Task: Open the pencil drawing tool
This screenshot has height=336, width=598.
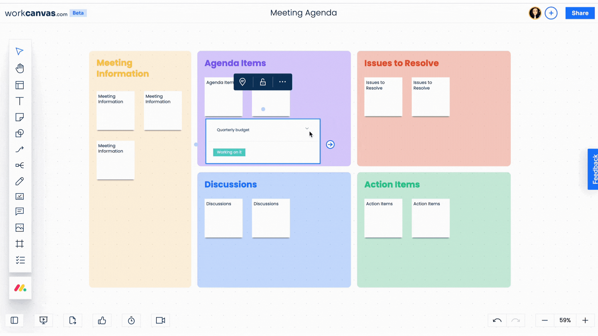Action: 20,181
